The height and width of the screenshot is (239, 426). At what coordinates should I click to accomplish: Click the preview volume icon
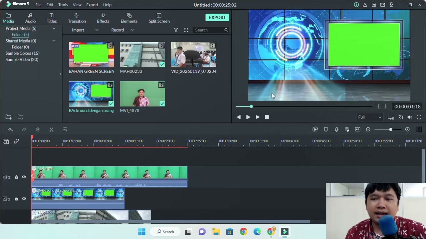coord(410,117)
